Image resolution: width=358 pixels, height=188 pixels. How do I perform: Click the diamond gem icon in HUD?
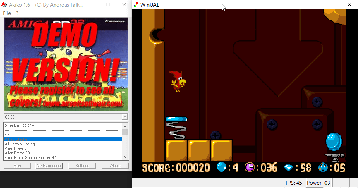click(x=289, y=168)
